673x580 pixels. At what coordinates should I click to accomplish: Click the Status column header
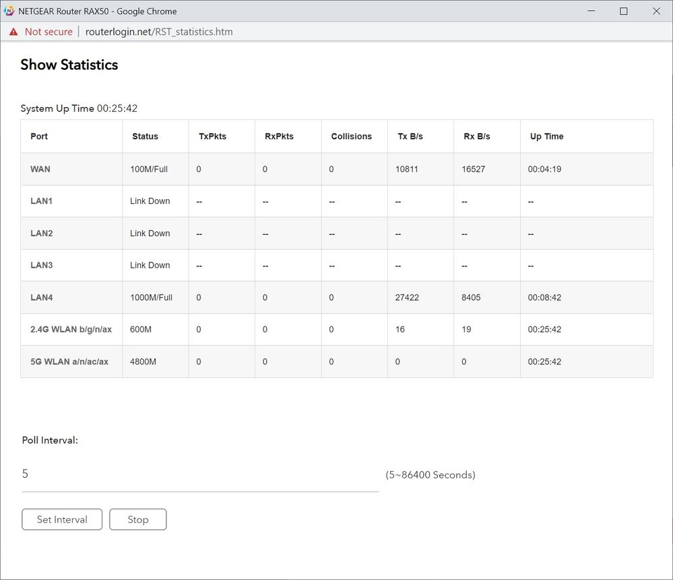click(x=145, y=137)
